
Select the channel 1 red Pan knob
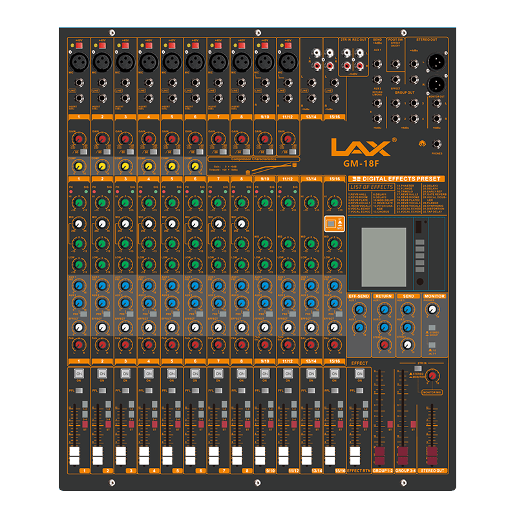[79, 345]
